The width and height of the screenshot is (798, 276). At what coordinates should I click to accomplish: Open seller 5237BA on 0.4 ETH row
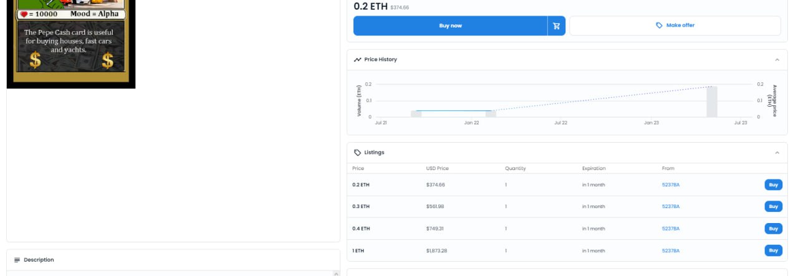pyautogui.click(x=670, y=229)
